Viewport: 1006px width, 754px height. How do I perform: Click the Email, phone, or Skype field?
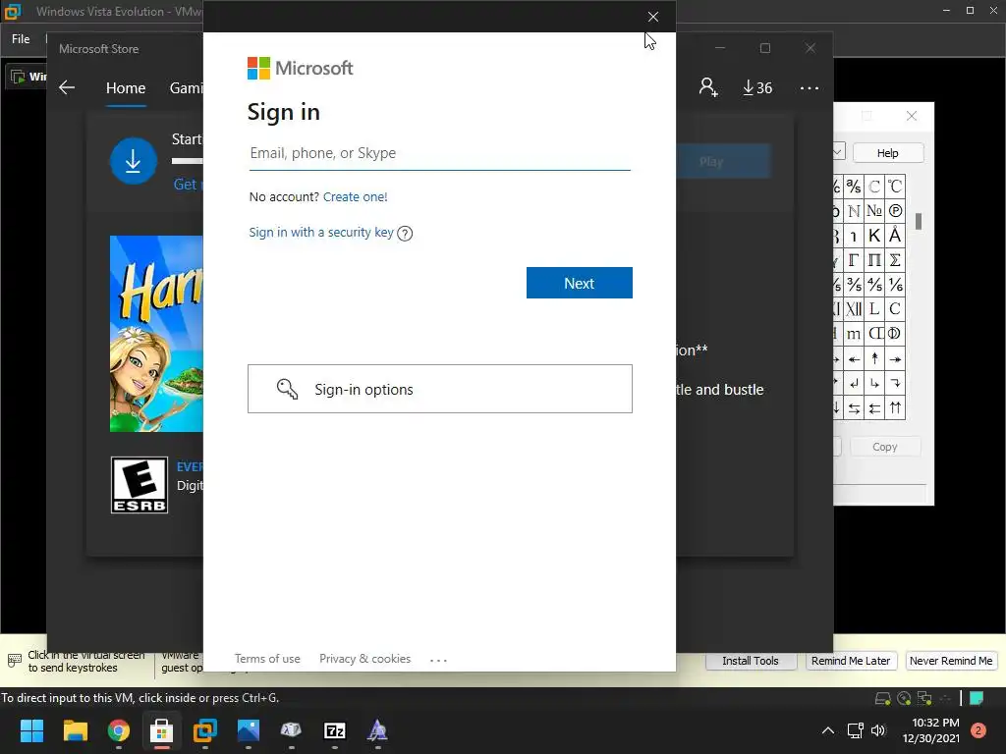[439, 153]
